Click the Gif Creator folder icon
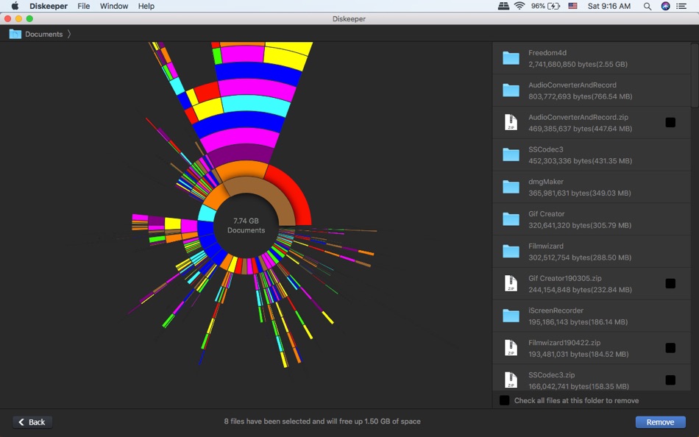 pos(511,219)
